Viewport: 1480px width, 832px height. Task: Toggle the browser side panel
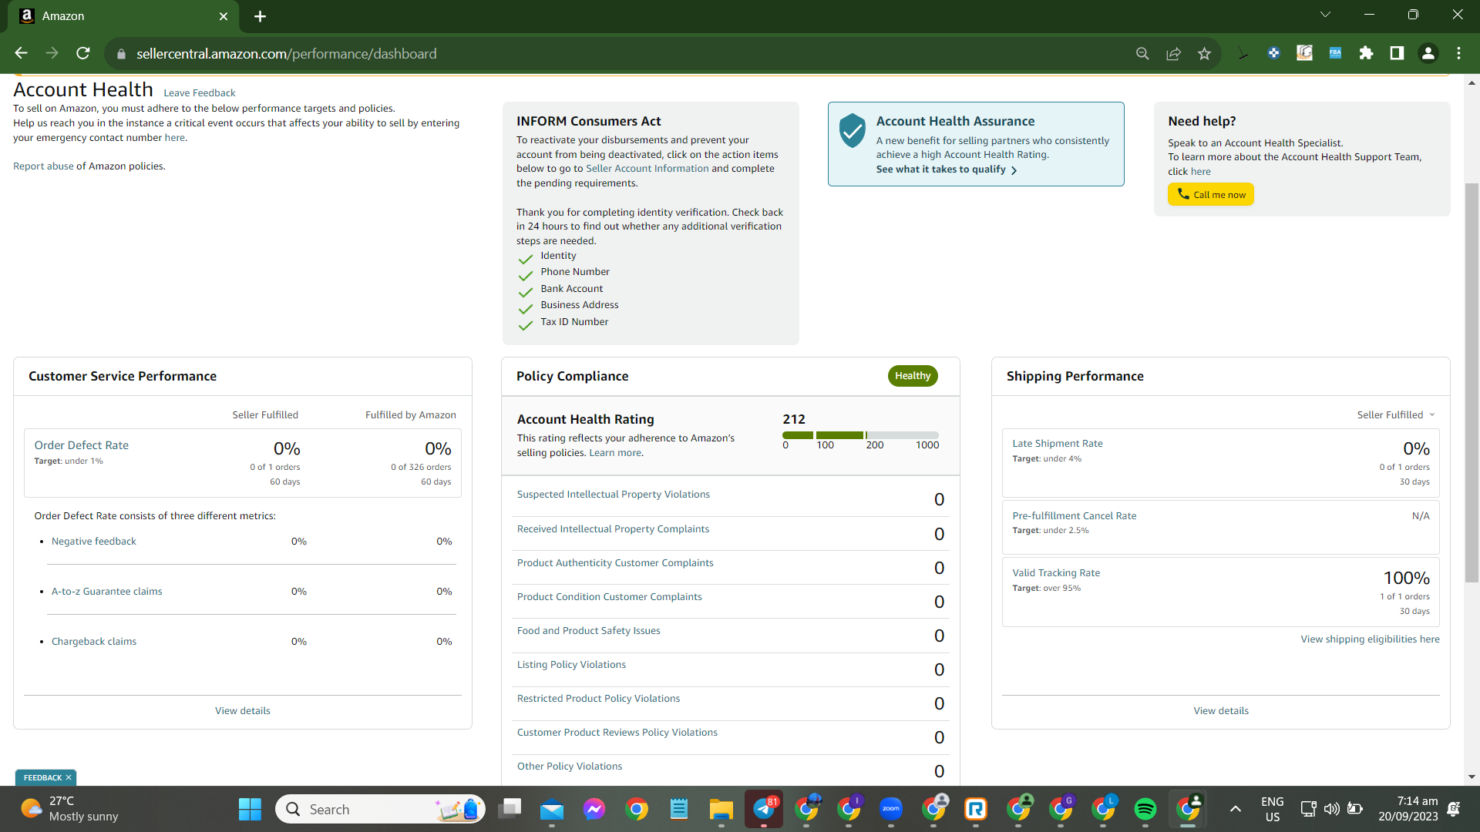coord(1397,53)
